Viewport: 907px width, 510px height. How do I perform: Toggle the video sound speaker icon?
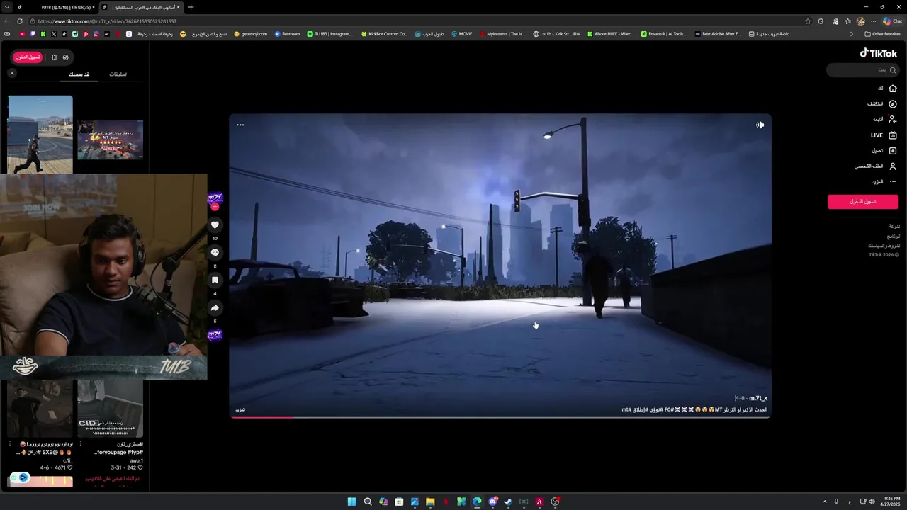coord(760,125)
